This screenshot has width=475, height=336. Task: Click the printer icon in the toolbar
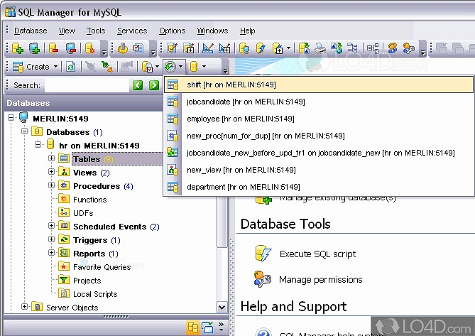(320, 48)
